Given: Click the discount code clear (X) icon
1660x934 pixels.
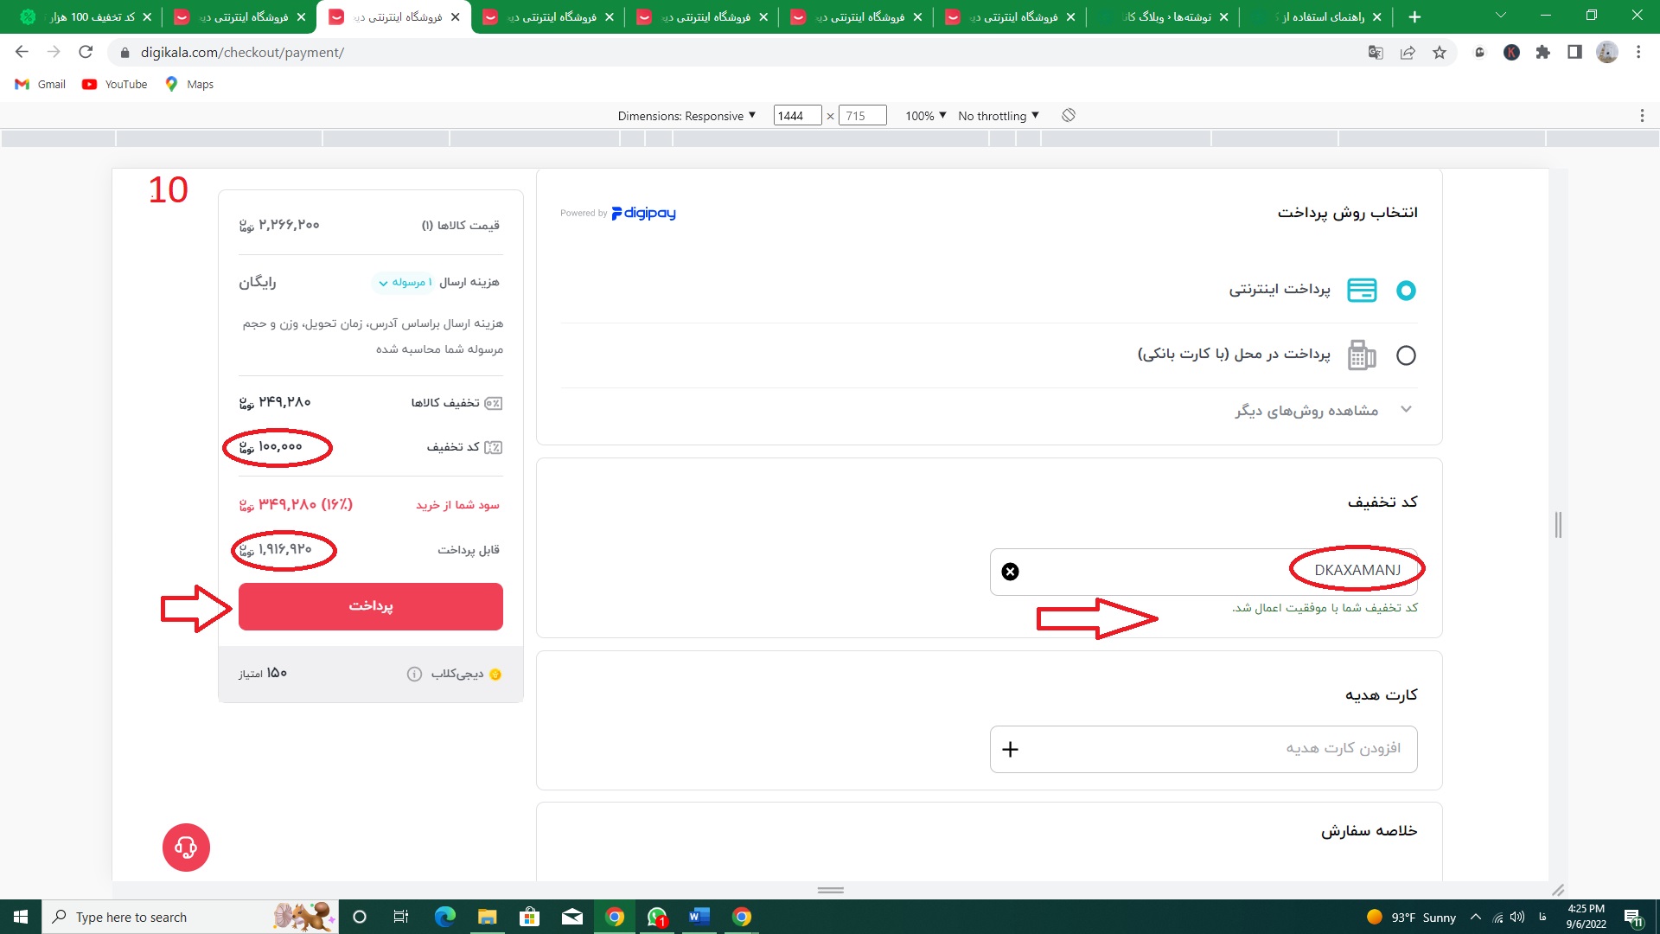Looking at the screenshot, I should point(1010,572).
